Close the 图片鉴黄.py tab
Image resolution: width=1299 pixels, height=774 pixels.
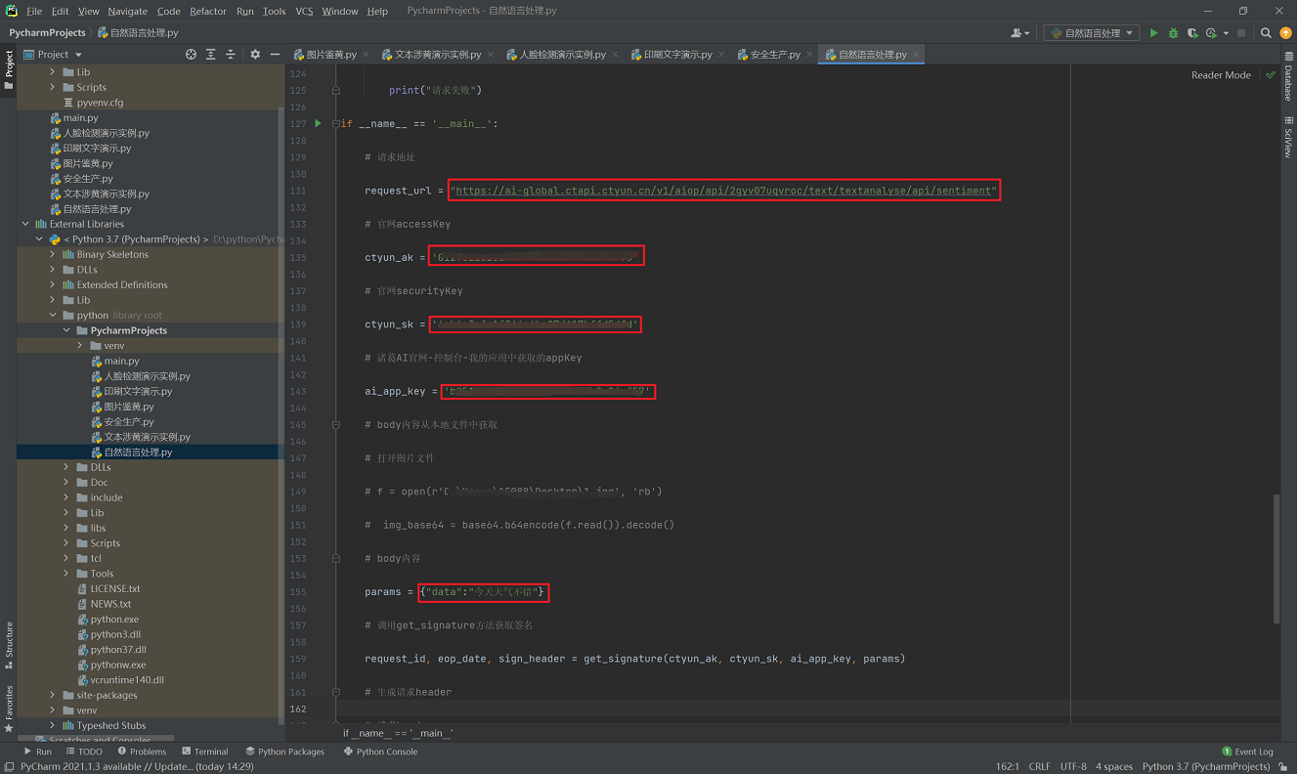coord(366,55)
